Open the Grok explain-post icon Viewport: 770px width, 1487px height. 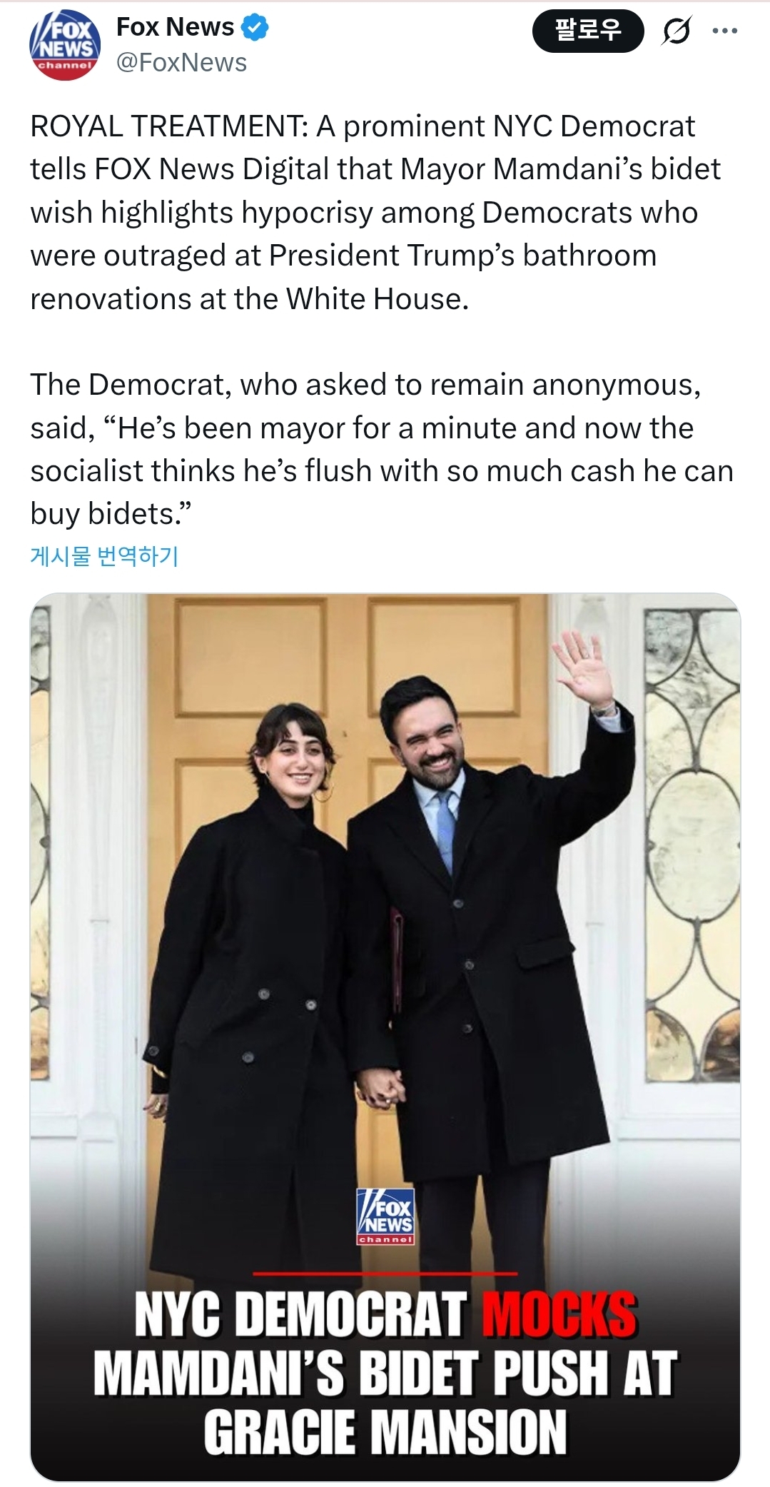coord(675,31)
